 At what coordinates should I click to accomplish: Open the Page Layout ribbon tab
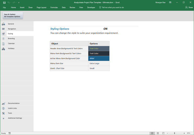[41, 7]
